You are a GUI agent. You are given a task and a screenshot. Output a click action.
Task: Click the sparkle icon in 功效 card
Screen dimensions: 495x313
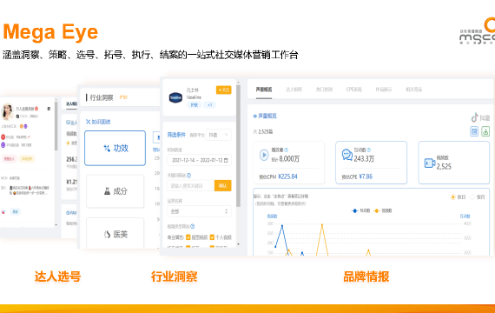107,148
